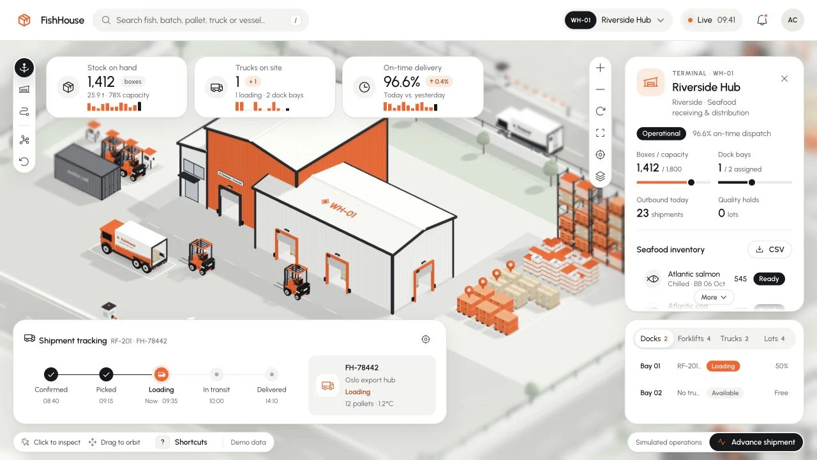Screen dimensions: 817x460
Task: Click the Trucks on site truck icon
Action: coord(216,87)
